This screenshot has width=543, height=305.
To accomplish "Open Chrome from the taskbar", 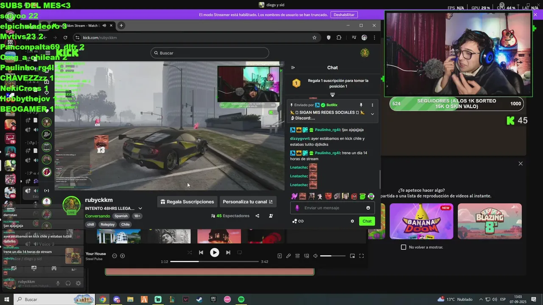I will [103, 299].
